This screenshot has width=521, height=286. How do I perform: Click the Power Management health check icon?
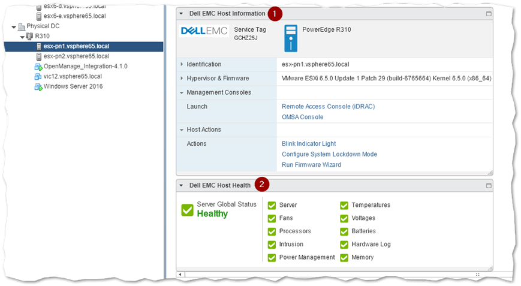[272, 257]
